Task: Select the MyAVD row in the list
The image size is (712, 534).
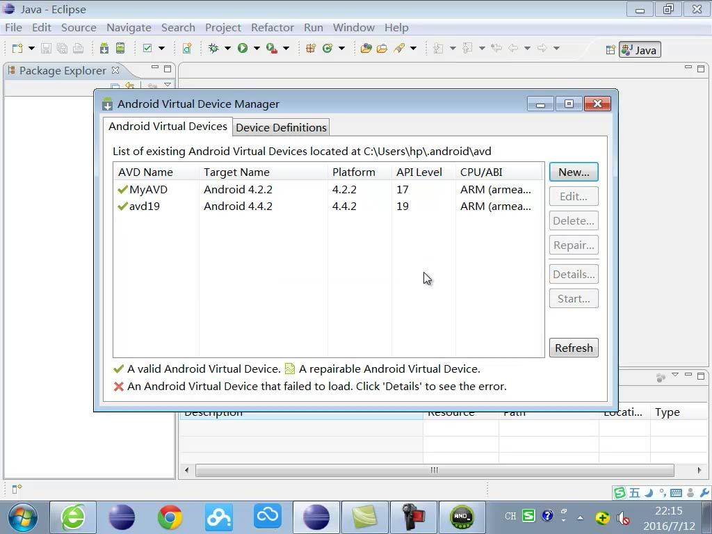Action: pyautogui.click(x=328, y=189)
